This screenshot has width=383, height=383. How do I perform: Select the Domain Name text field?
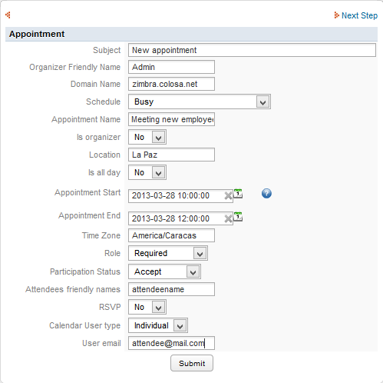171,84
